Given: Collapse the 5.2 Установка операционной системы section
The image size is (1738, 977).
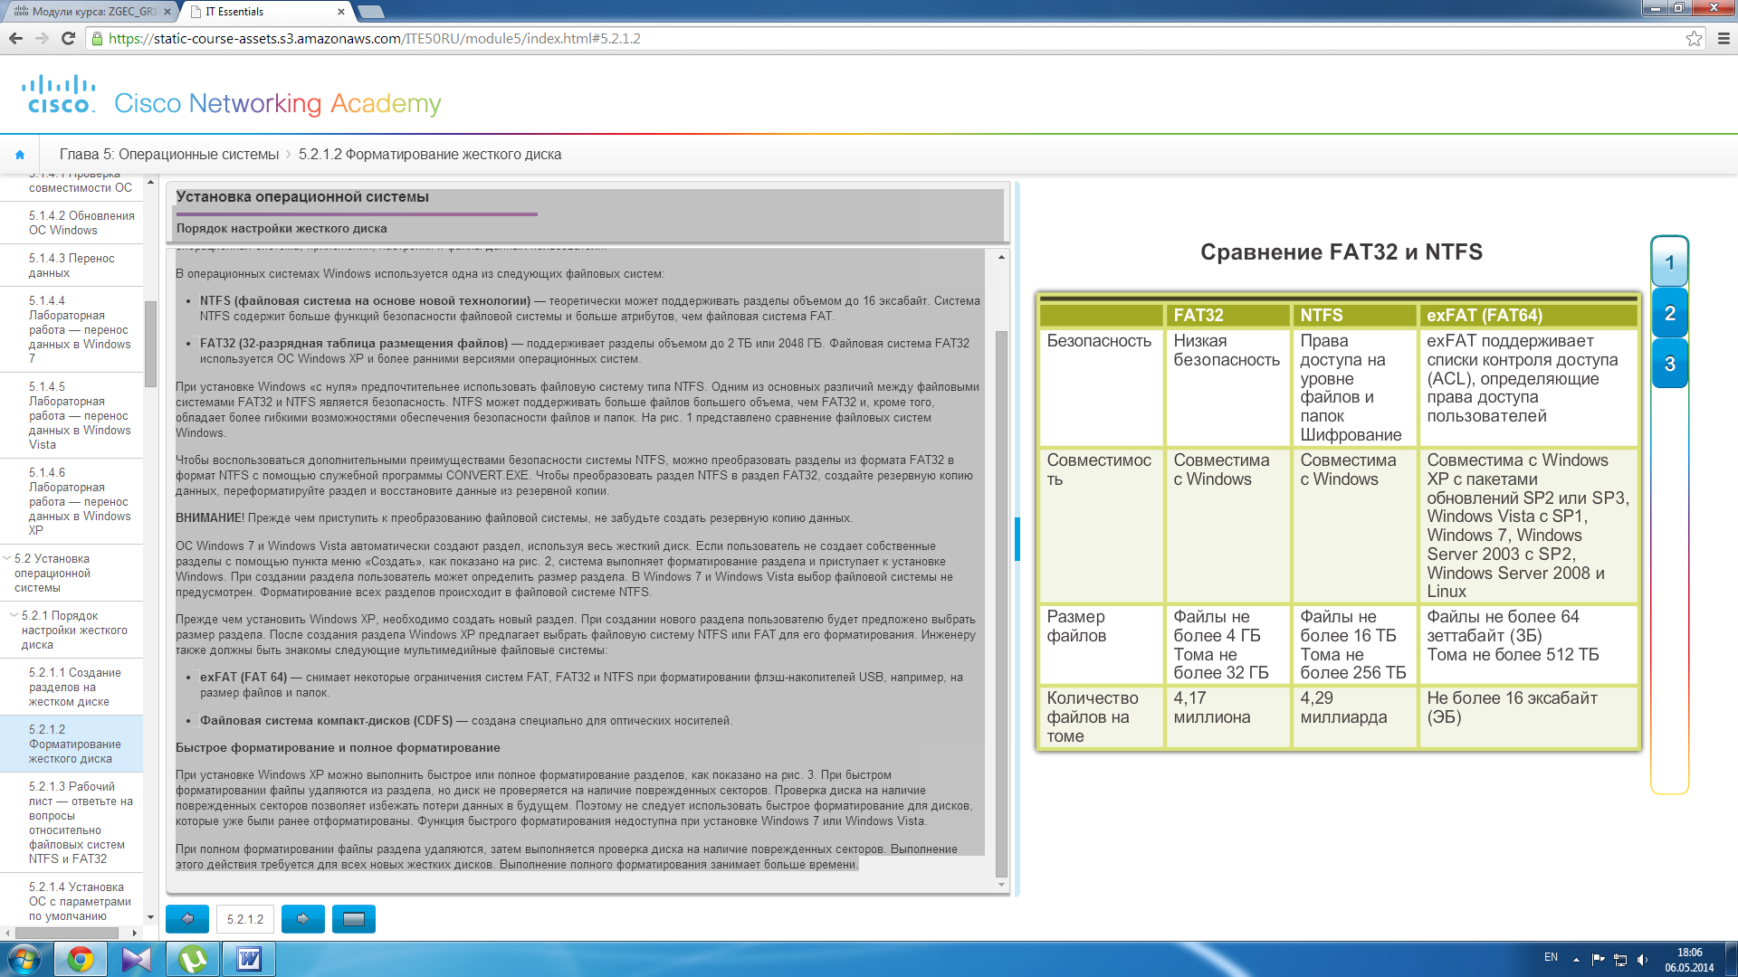Looking at the screenshot, I should pyautogui.click(x=7, y=558).
